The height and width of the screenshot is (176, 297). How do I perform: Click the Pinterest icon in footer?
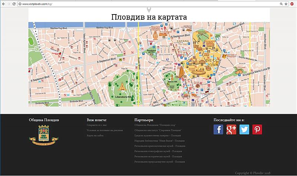pos(257,129)
